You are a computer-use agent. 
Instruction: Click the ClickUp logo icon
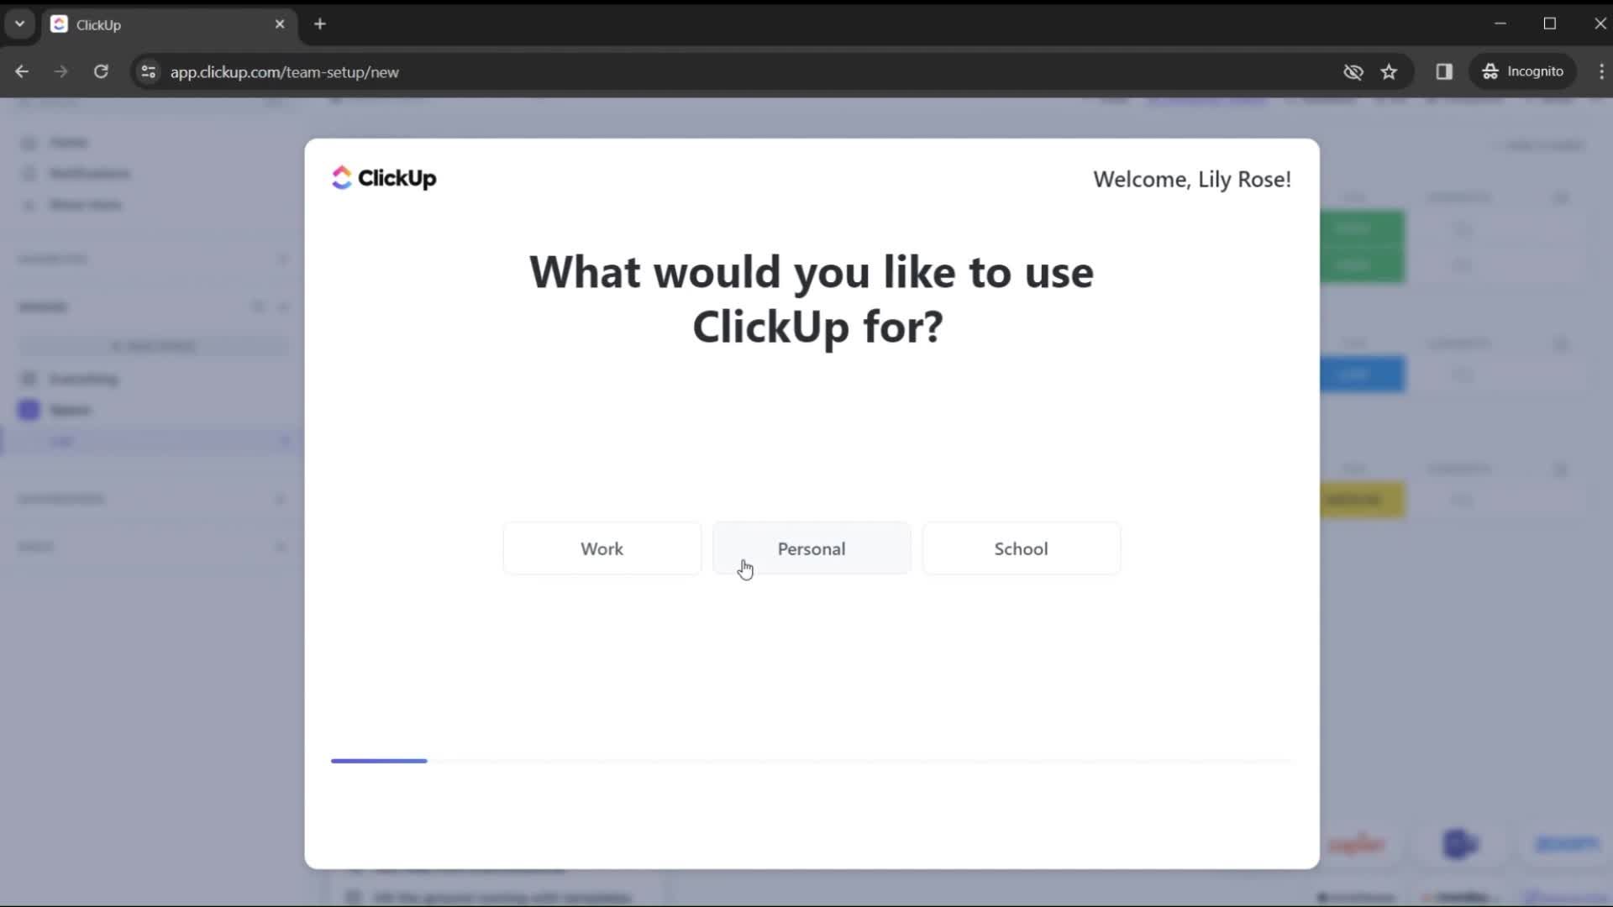(340, 176)
